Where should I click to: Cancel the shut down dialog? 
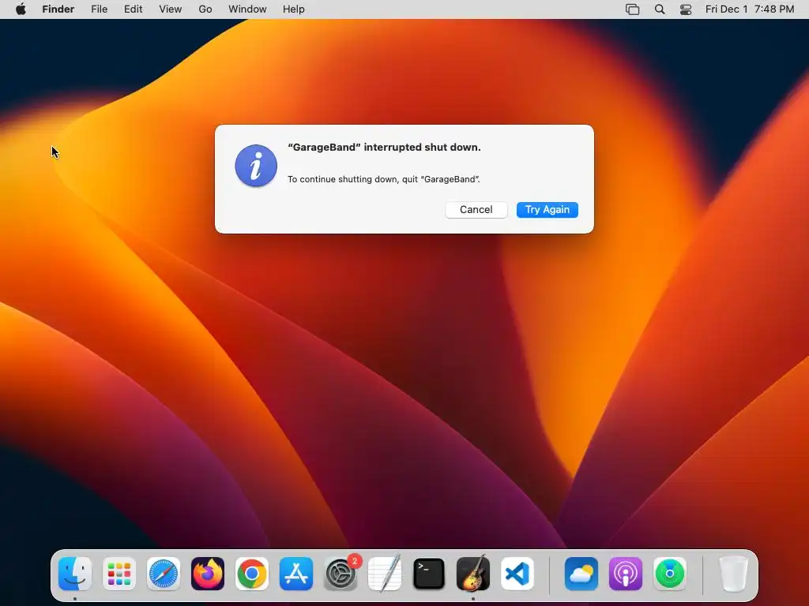pos(476,210)
